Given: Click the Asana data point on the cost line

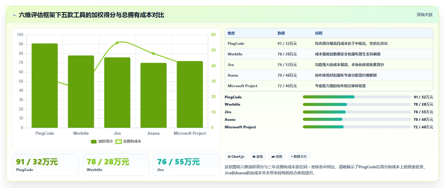Looking at the screenshot, I should (153, 54).
